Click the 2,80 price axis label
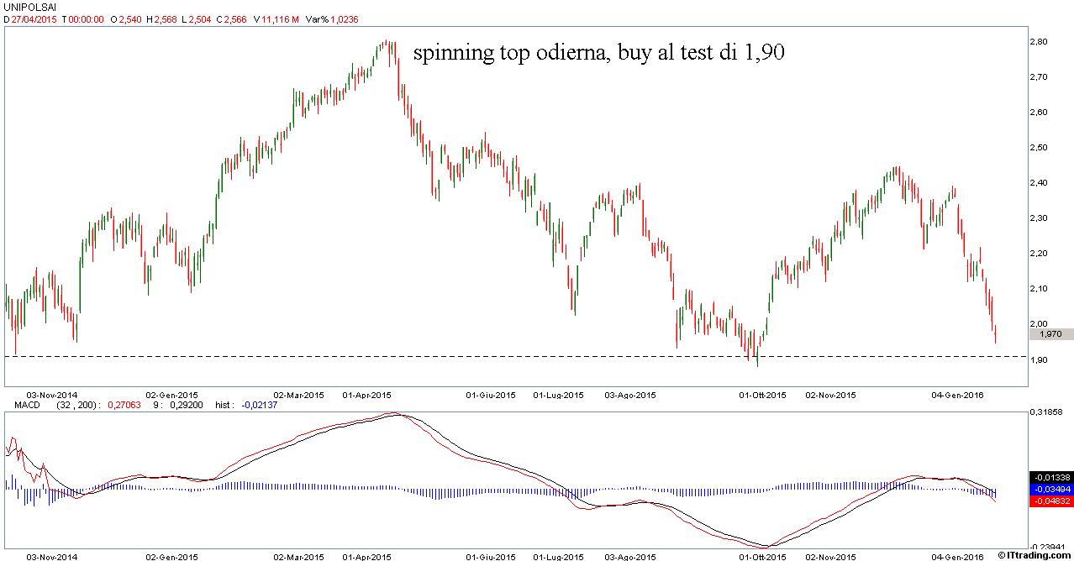This screenshot has height=561, width=1074. tap(1040, 41)
